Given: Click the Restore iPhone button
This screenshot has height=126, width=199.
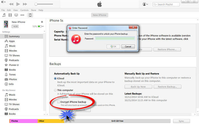Looking at the screenshot, I should point(167,49).
